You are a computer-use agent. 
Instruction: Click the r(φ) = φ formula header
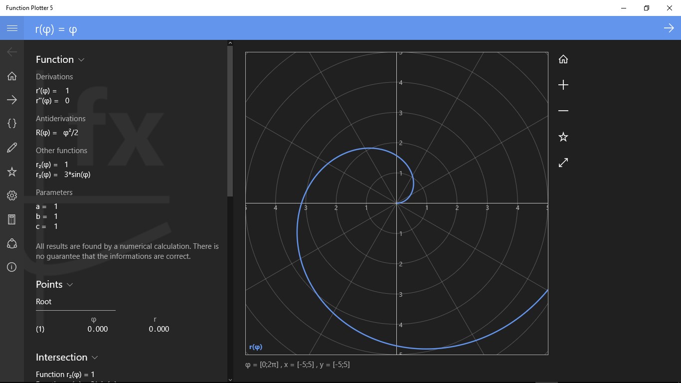56,29
